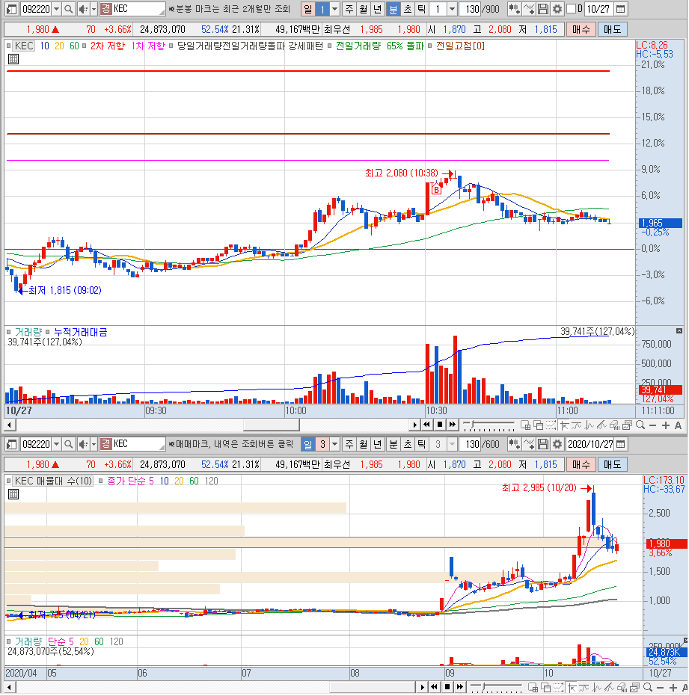Click bottom chart's search magnifier icon
689x696 pixels.
[x=68, y=444]
